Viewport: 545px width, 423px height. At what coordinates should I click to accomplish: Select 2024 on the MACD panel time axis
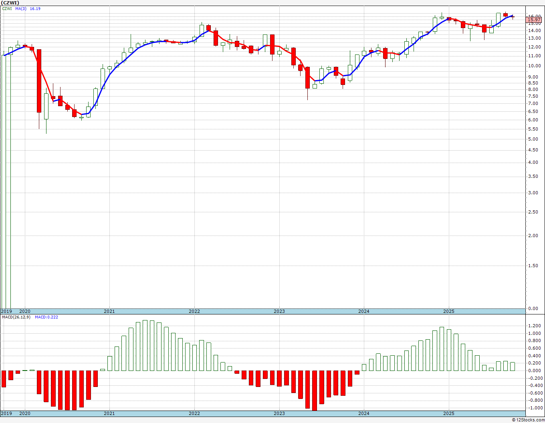(364, 413)
